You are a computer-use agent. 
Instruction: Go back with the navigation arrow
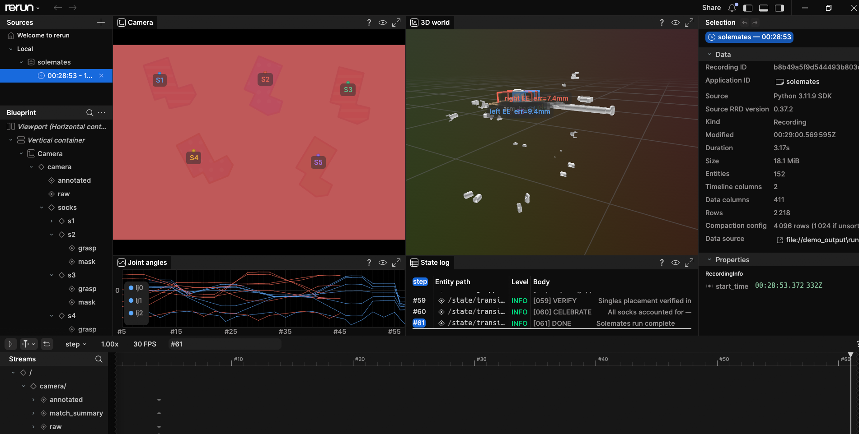(x=57, y=8)
